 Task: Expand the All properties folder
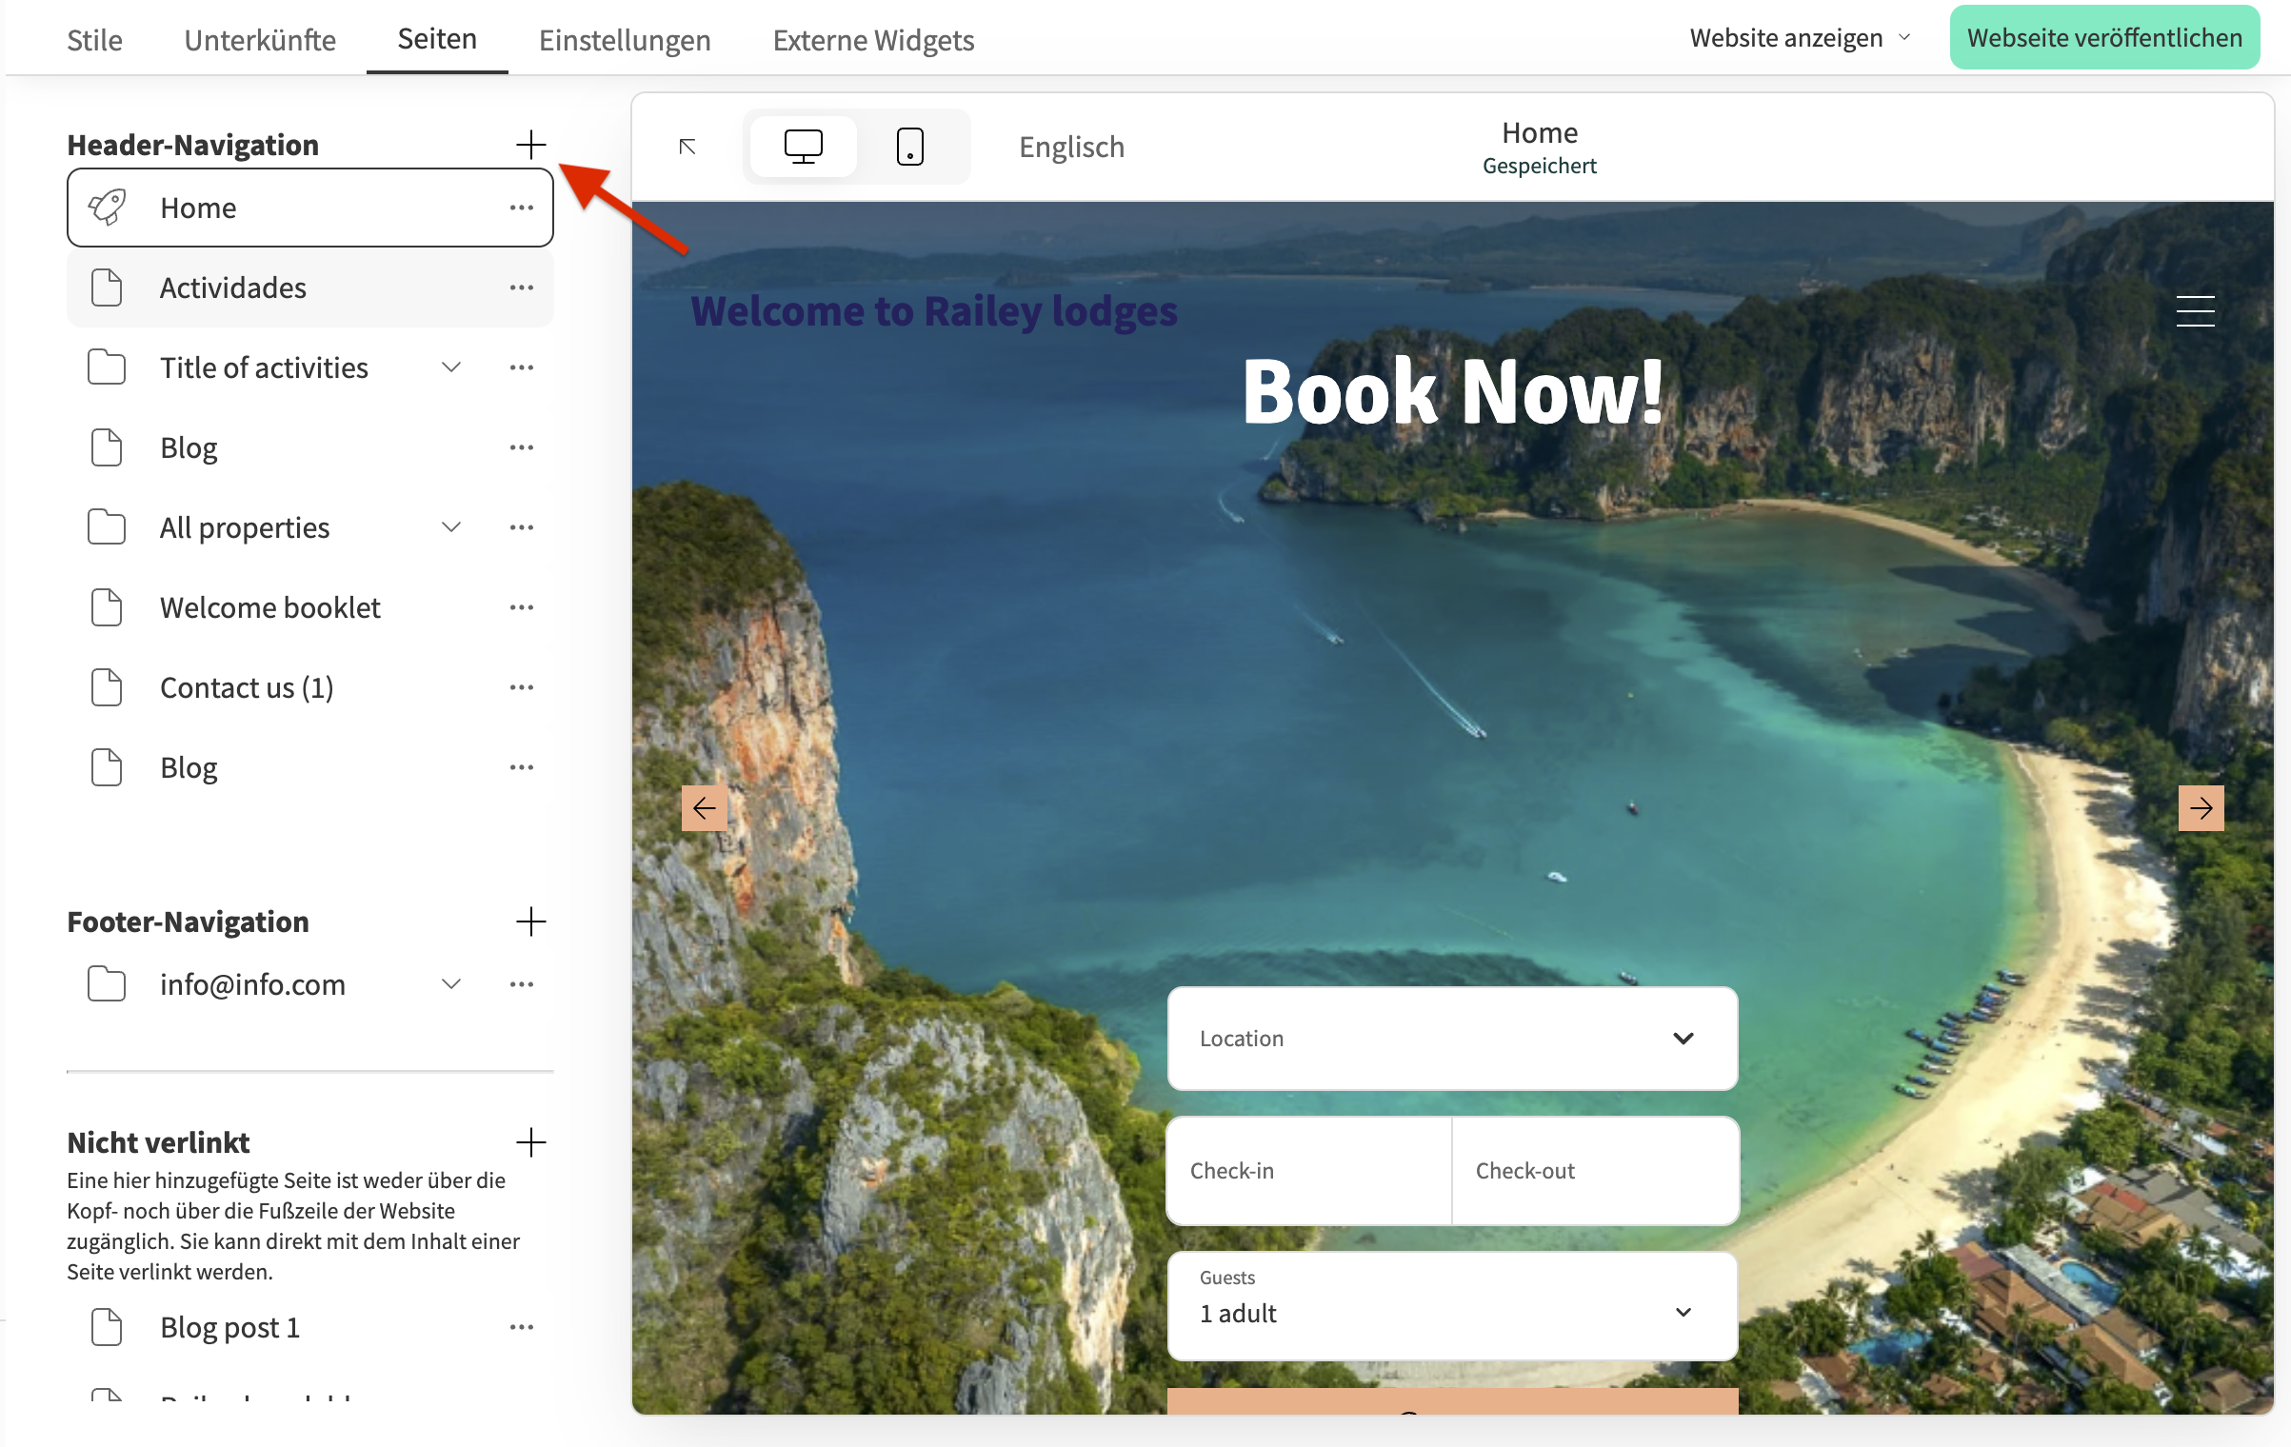(x=451, y=527)
